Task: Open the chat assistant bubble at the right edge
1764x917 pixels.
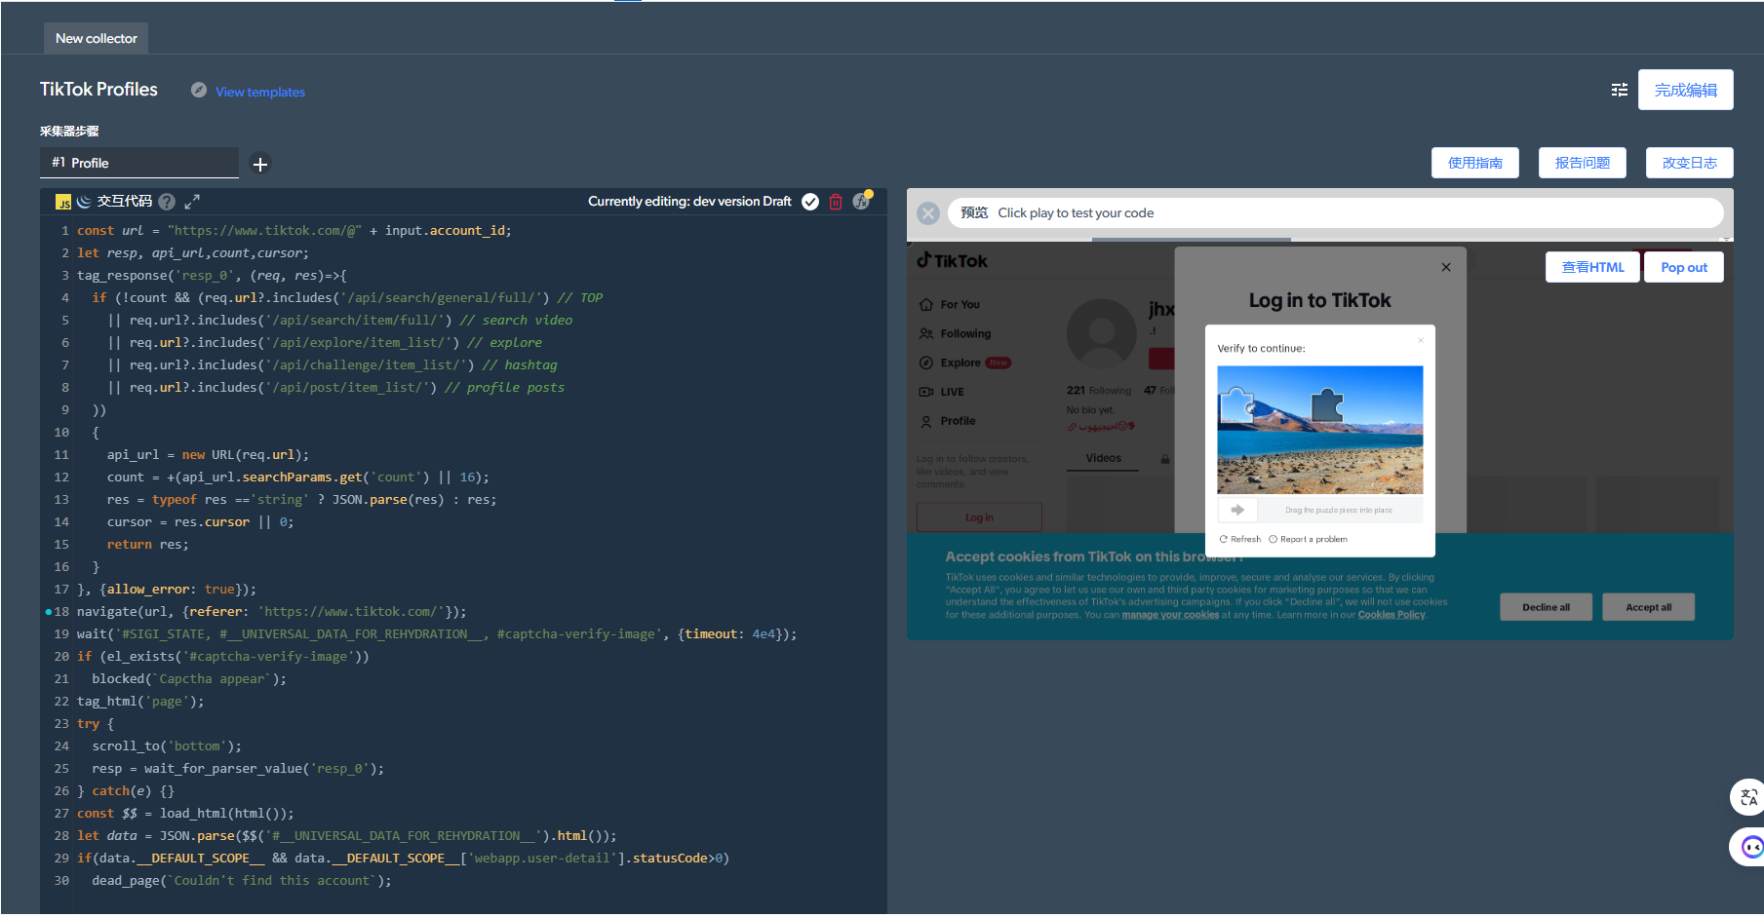Action: pos(1750,847)
